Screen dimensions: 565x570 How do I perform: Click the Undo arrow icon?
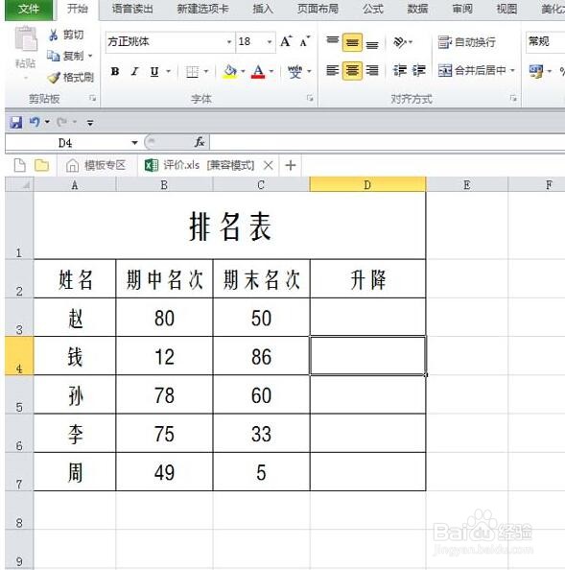click(x=35, y=122)
